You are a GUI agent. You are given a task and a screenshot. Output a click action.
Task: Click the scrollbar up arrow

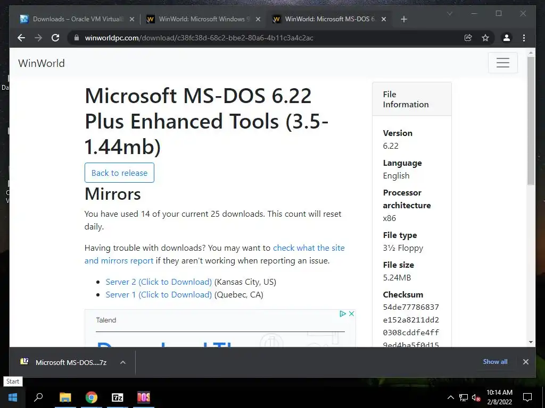click(x=531, y=53)
